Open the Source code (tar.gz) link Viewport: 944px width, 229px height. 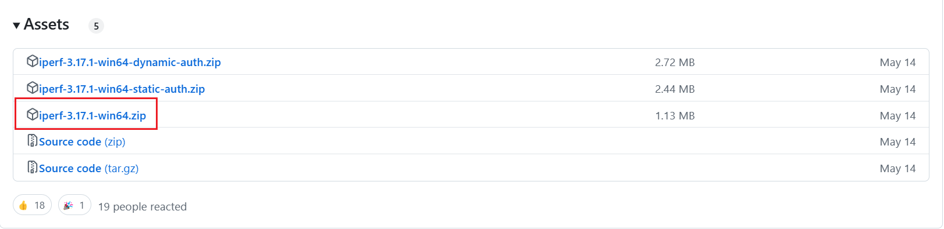[89, 168]
